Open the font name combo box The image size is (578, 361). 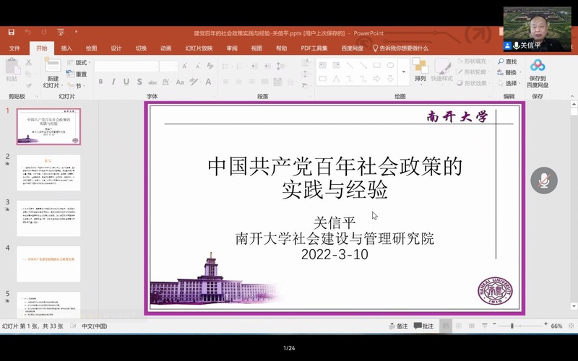click(x=126, y=66)
